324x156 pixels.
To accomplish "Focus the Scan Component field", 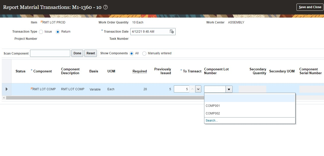I will 50,53.
